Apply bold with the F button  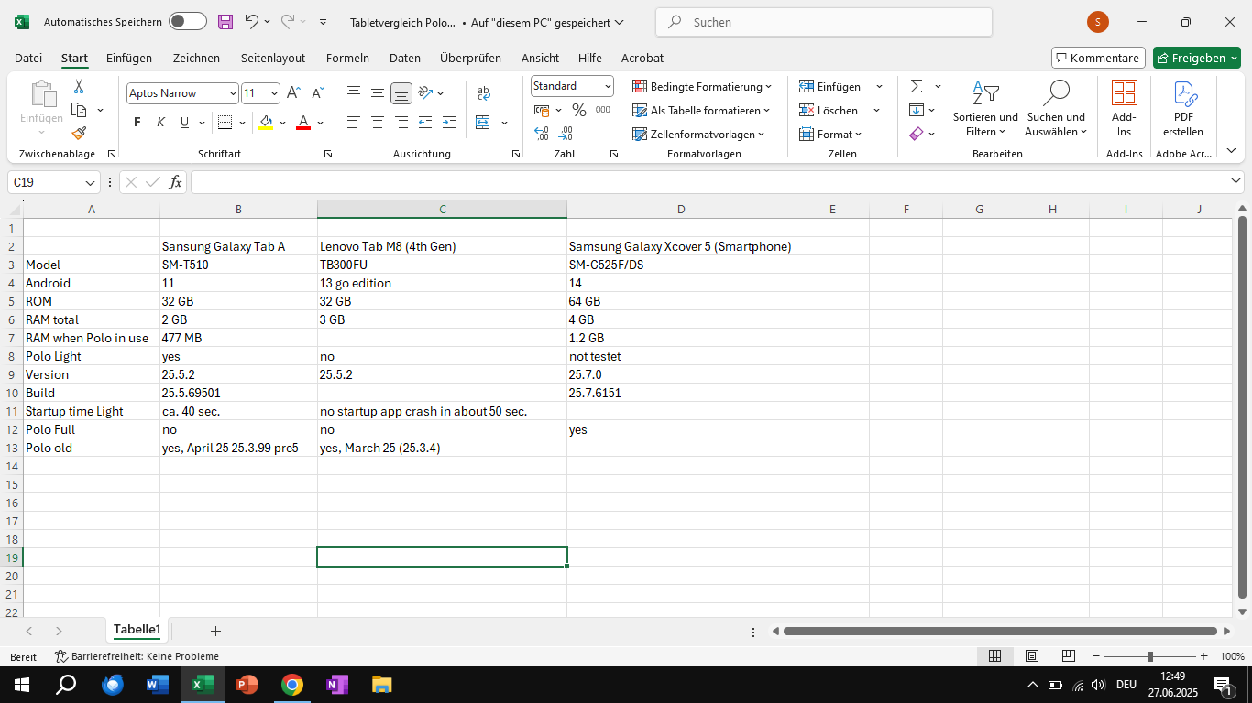(137, 122)
